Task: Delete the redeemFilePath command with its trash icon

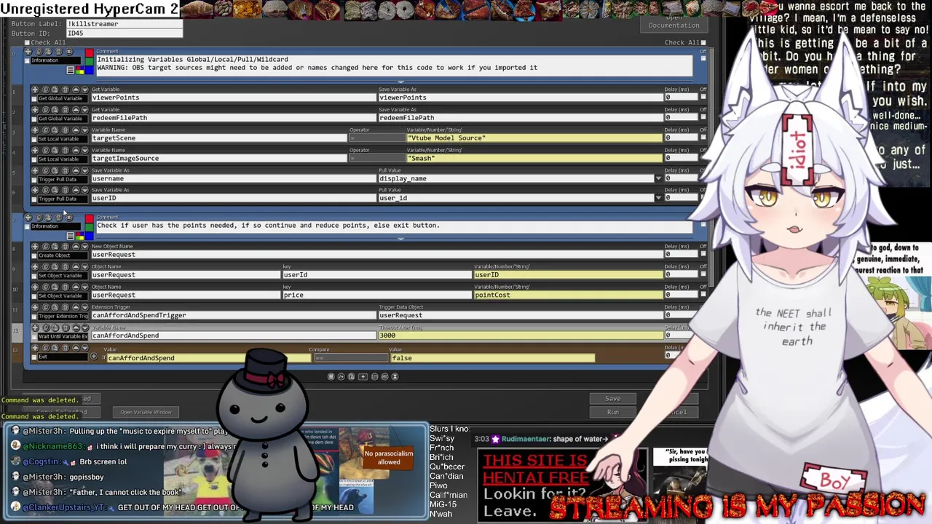Action: point(65,110)
